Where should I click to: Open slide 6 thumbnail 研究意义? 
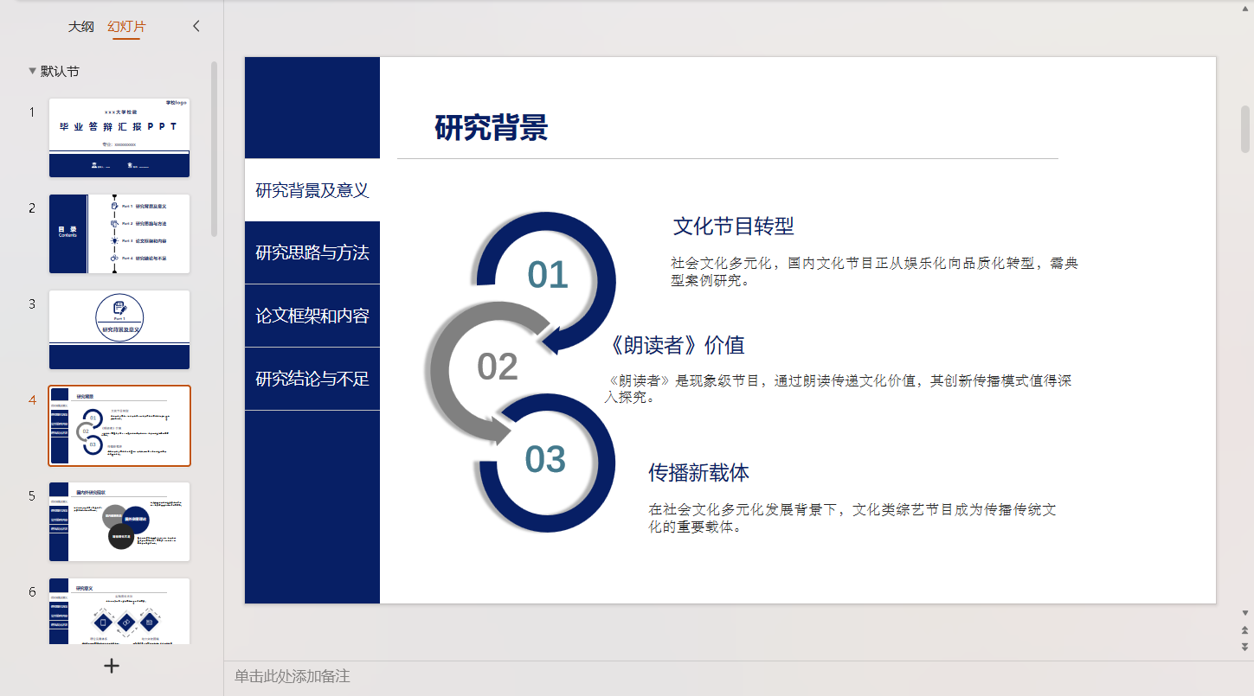[x=119, y=611]
